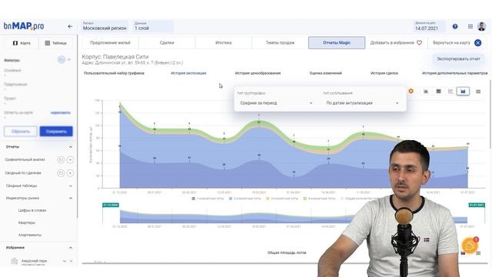
Task: Switch to bar chart view icon
Action: pyautogui.click(x=426, y=92)
